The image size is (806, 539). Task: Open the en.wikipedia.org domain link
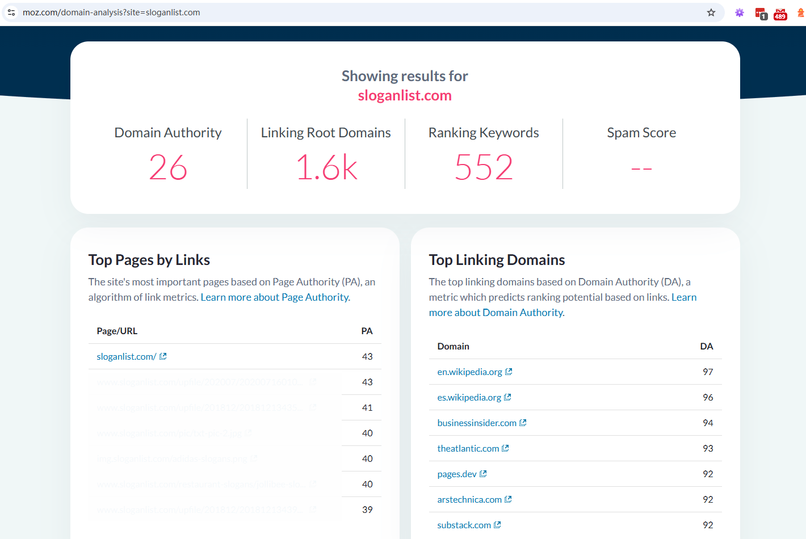pyautogui.click(x=469, y=372)
